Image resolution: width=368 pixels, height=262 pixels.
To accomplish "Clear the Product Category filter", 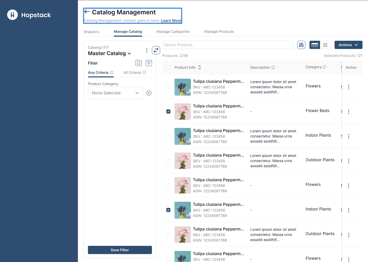I will [x=149, y=93].
